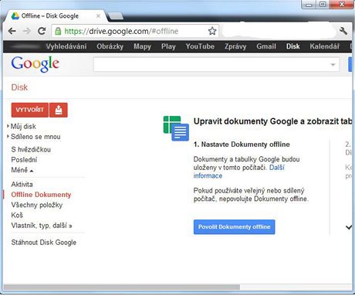Expand the Sdíleno se mnou tree

pyautogui.click(x=8, y=136)
